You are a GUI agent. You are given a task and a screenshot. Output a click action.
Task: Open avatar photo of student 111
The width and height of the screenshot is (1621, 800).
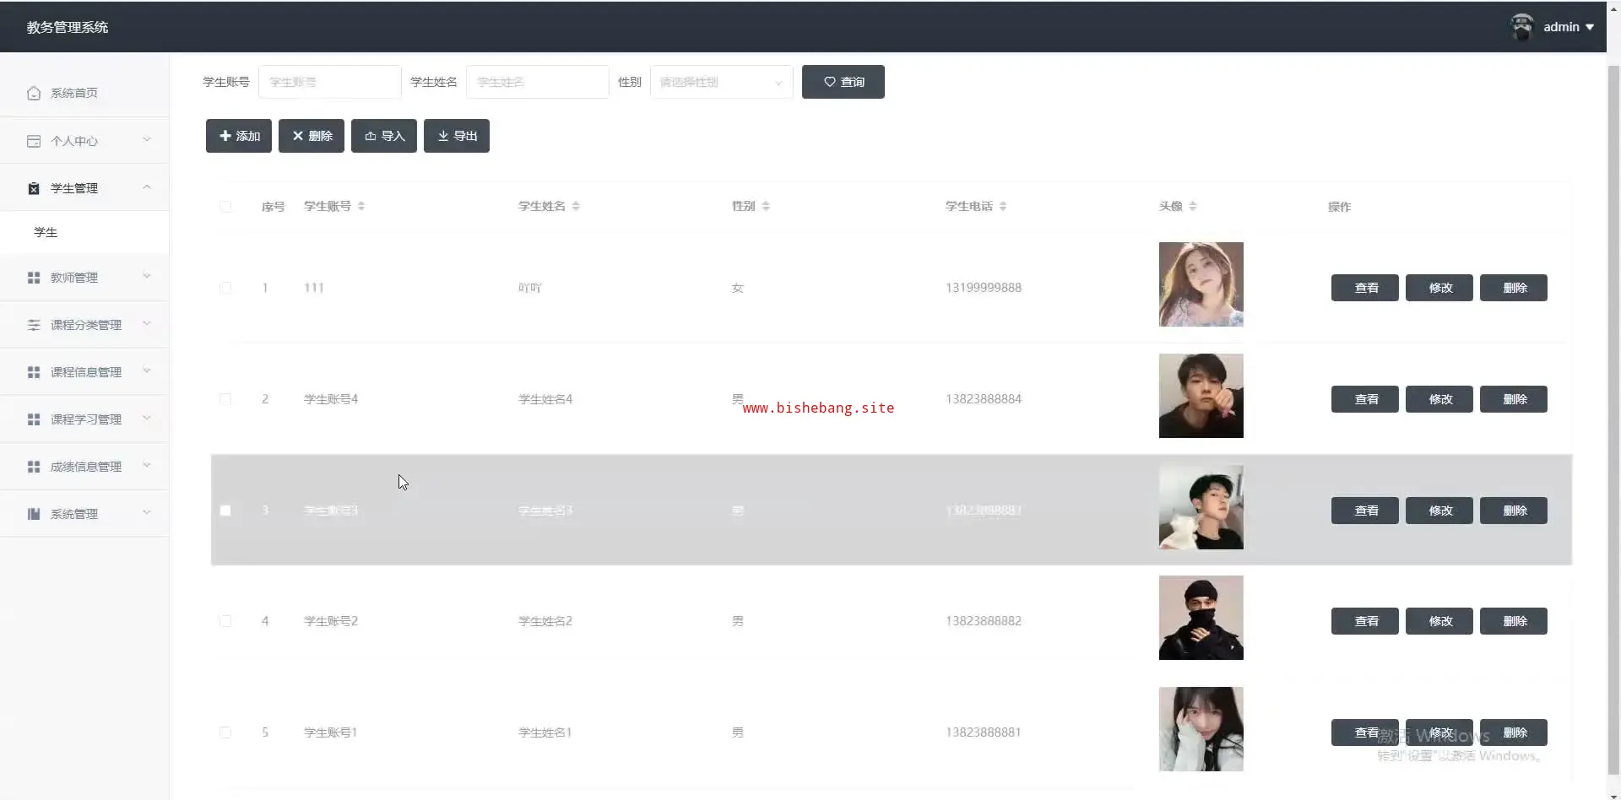(x=1201, y=284)
